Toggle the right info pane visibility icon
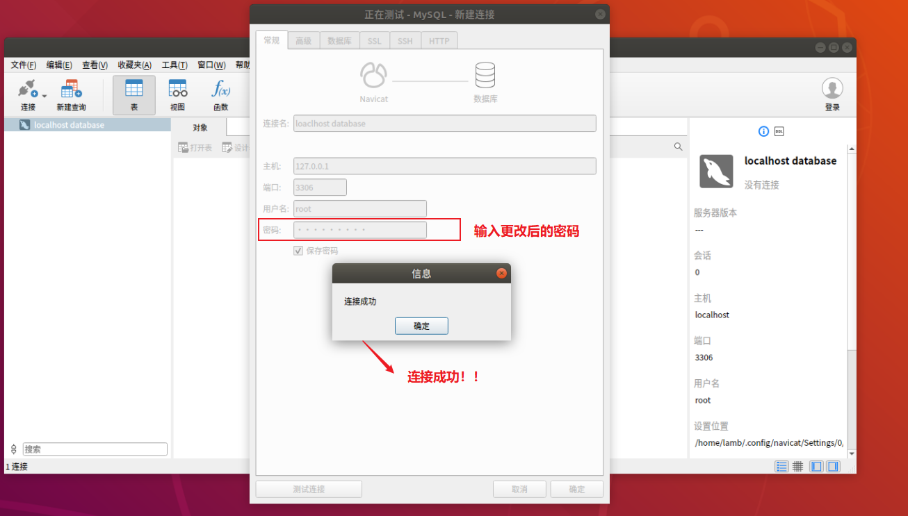The image size is (908, 516). [x=833, y=467]
